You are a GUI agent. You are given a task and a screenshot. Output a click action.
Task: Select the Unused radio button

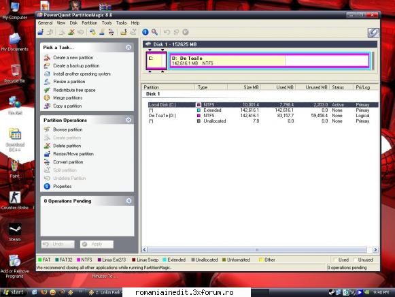(x=355, y=260)
